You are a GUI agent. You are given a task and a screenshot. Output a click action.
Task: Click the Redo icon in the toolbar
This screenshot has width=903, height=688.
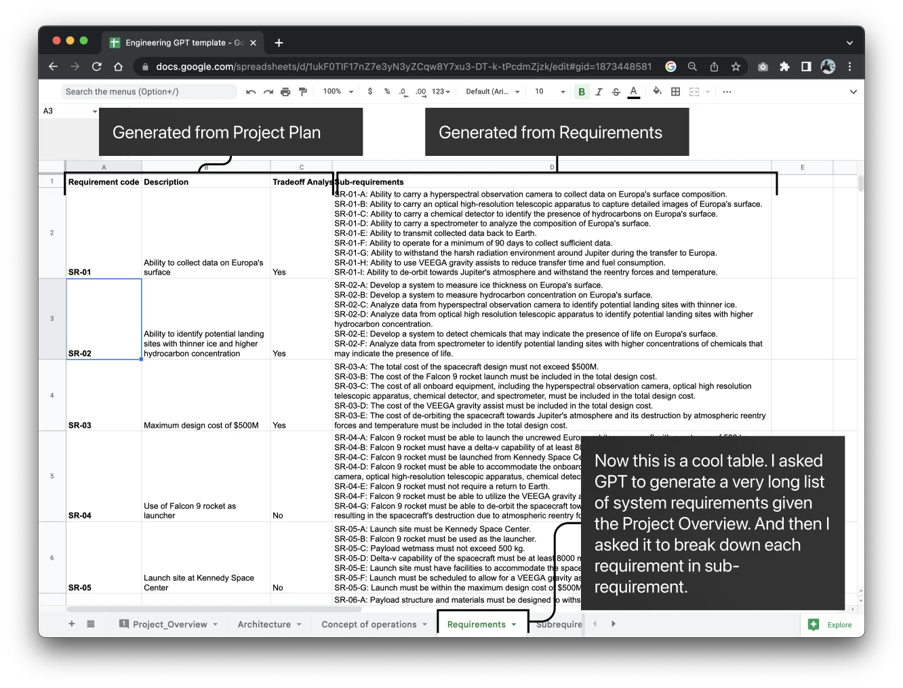tap(268, 92)
